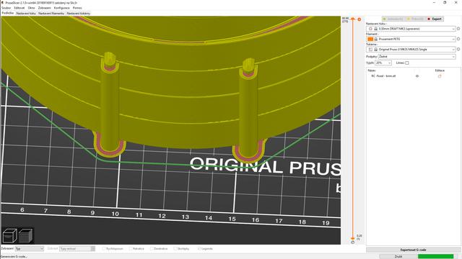Open the Original Prusa printer dropdown
The height and width of the screenshot is (259, 462).
pyautogui.click(x=411, y=50)
